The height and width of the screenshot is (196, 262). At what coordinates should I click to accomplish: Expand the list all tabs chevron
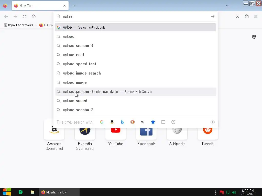(x=227, y=6)
